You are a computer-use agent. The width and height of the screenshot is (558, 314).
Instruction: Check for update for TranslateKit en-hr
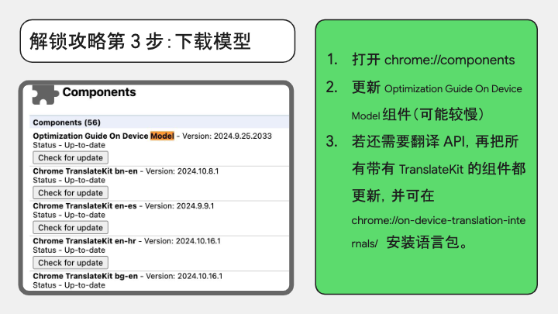coord(71,263)
